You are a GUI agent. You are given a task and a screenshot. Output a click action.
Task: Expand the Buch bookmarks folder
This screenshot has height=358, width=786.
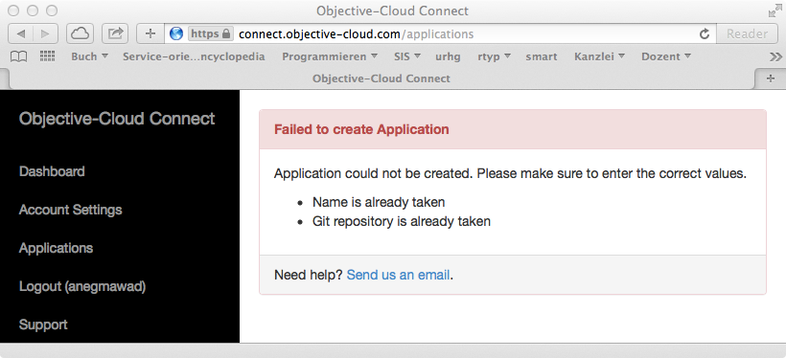[90, 56]
